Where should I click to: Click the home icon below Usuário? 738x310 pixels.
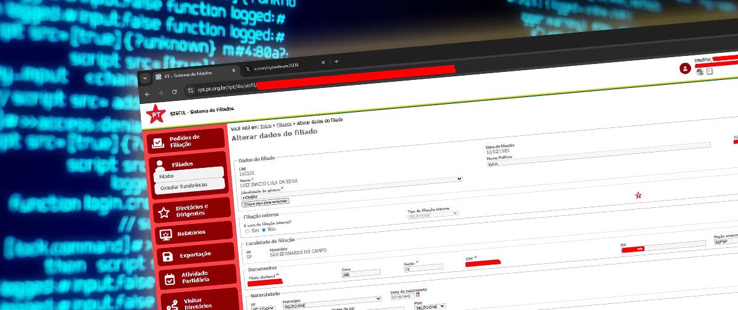[x=700, y=71]
